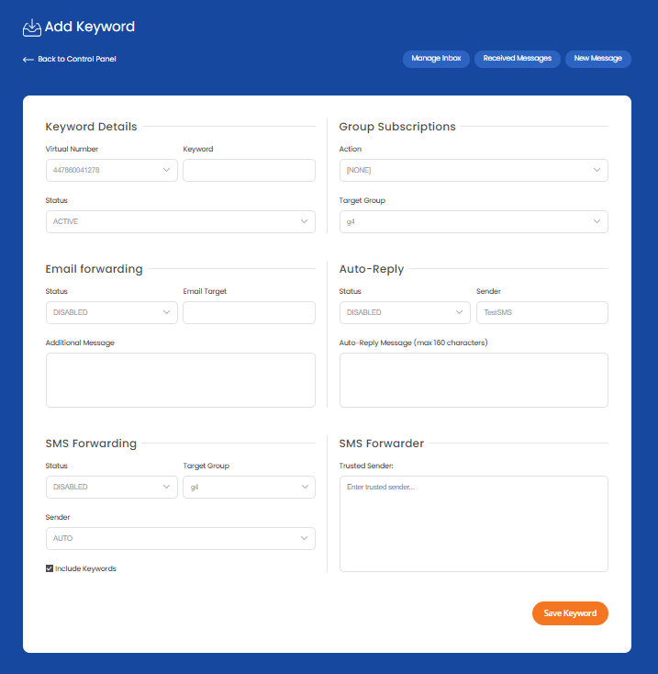Open the Virtual Number dropdown
This screenshot has height=674, width=658.
tap(111, 170)
